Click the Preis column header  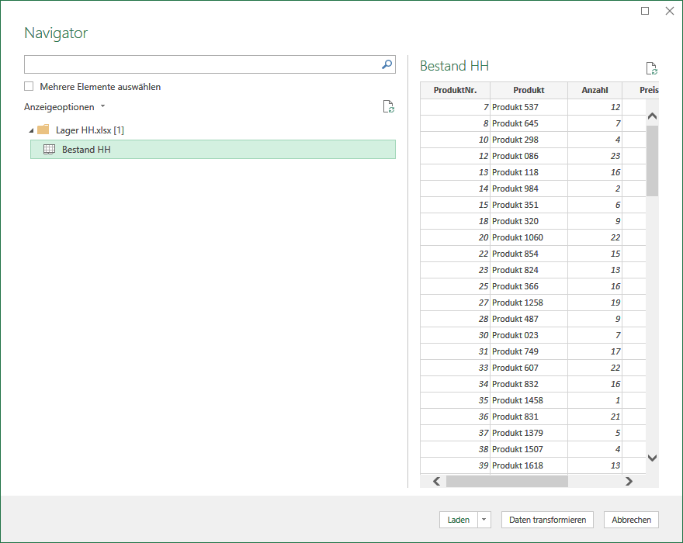pyautogui.click(x=641, y=90)
